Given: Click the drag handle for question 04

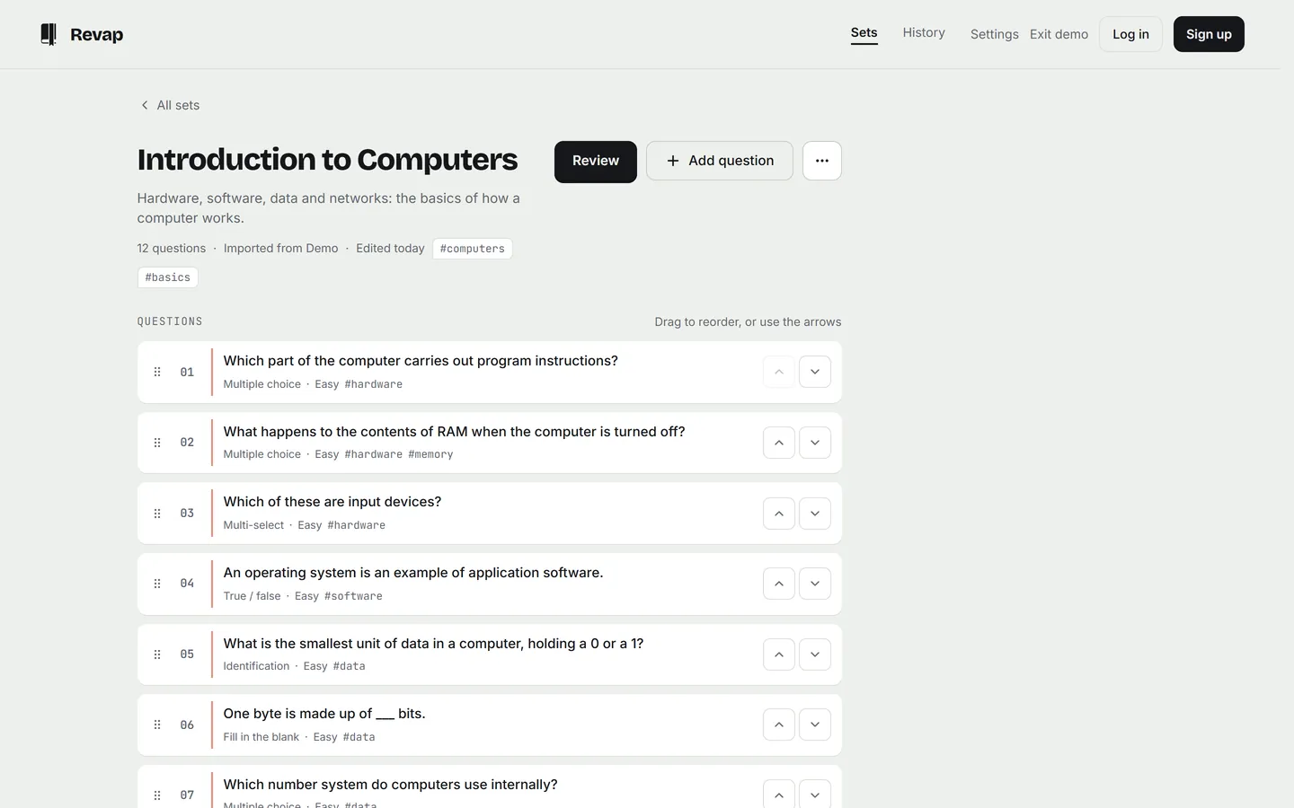Looking at the screenshot, I should pos(157,584).
